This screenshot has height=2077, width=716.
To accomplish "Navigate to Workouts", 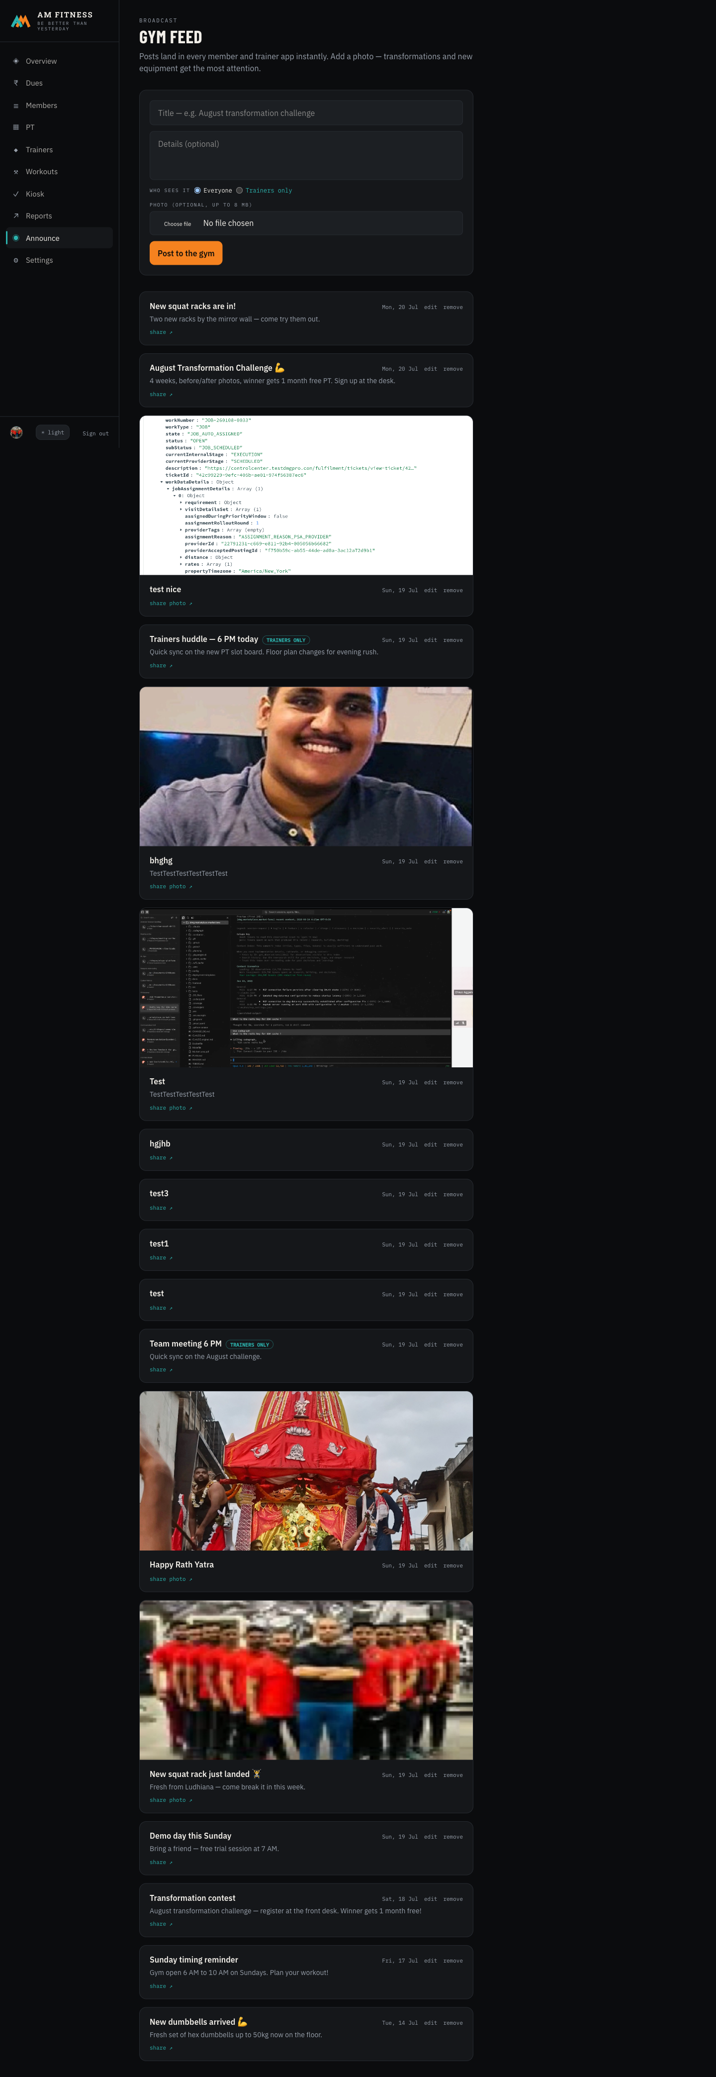I will coord(60,172).
